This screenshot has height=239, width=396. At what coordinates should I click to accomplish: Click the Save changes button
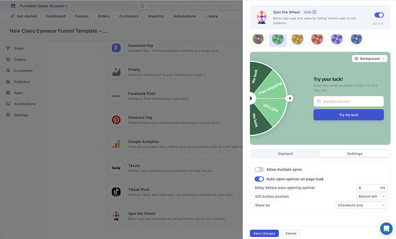tap(264, 233)
